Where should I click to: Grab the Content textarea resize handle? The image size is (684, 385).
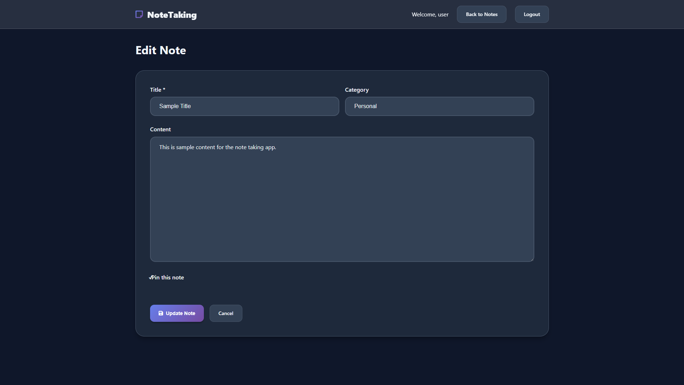(531, 259)
